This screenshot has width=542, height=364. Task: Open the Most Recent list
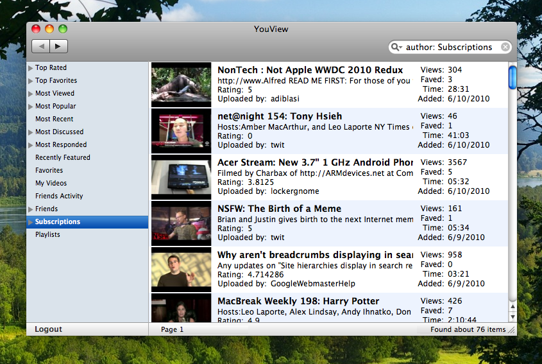coord(55,119)
